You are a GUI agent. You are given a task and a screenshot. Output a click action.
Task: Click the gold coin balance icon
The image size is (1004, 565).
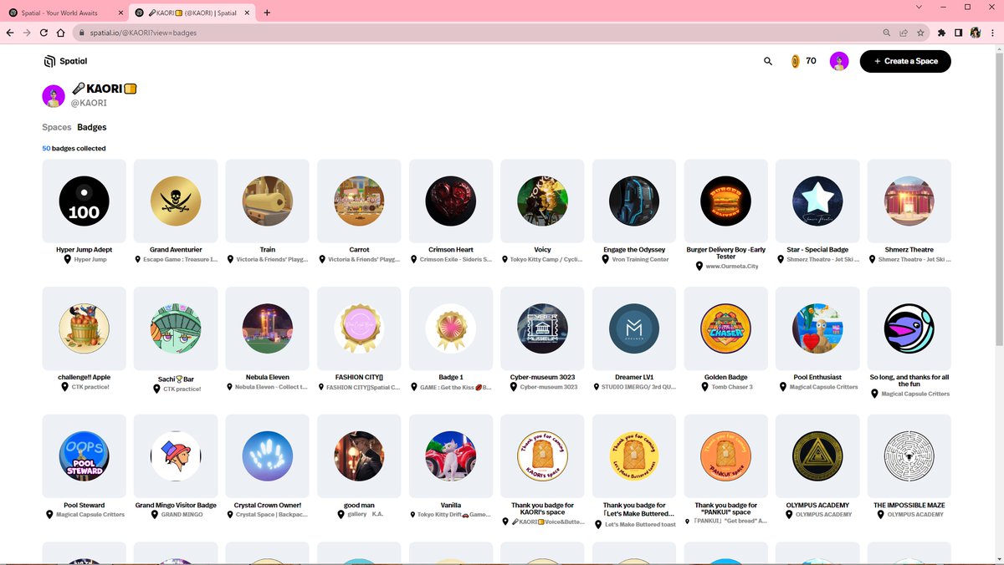[x=795, y=61]
